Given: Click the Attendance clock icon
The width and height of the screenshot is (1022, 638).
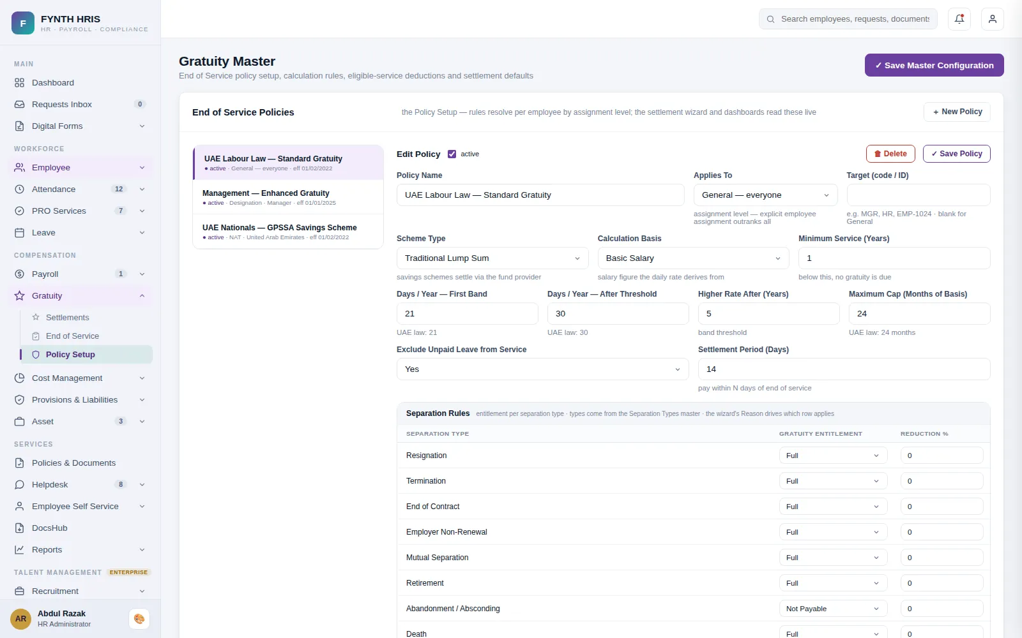Looking at the screenshot, I should pos(20,189).
